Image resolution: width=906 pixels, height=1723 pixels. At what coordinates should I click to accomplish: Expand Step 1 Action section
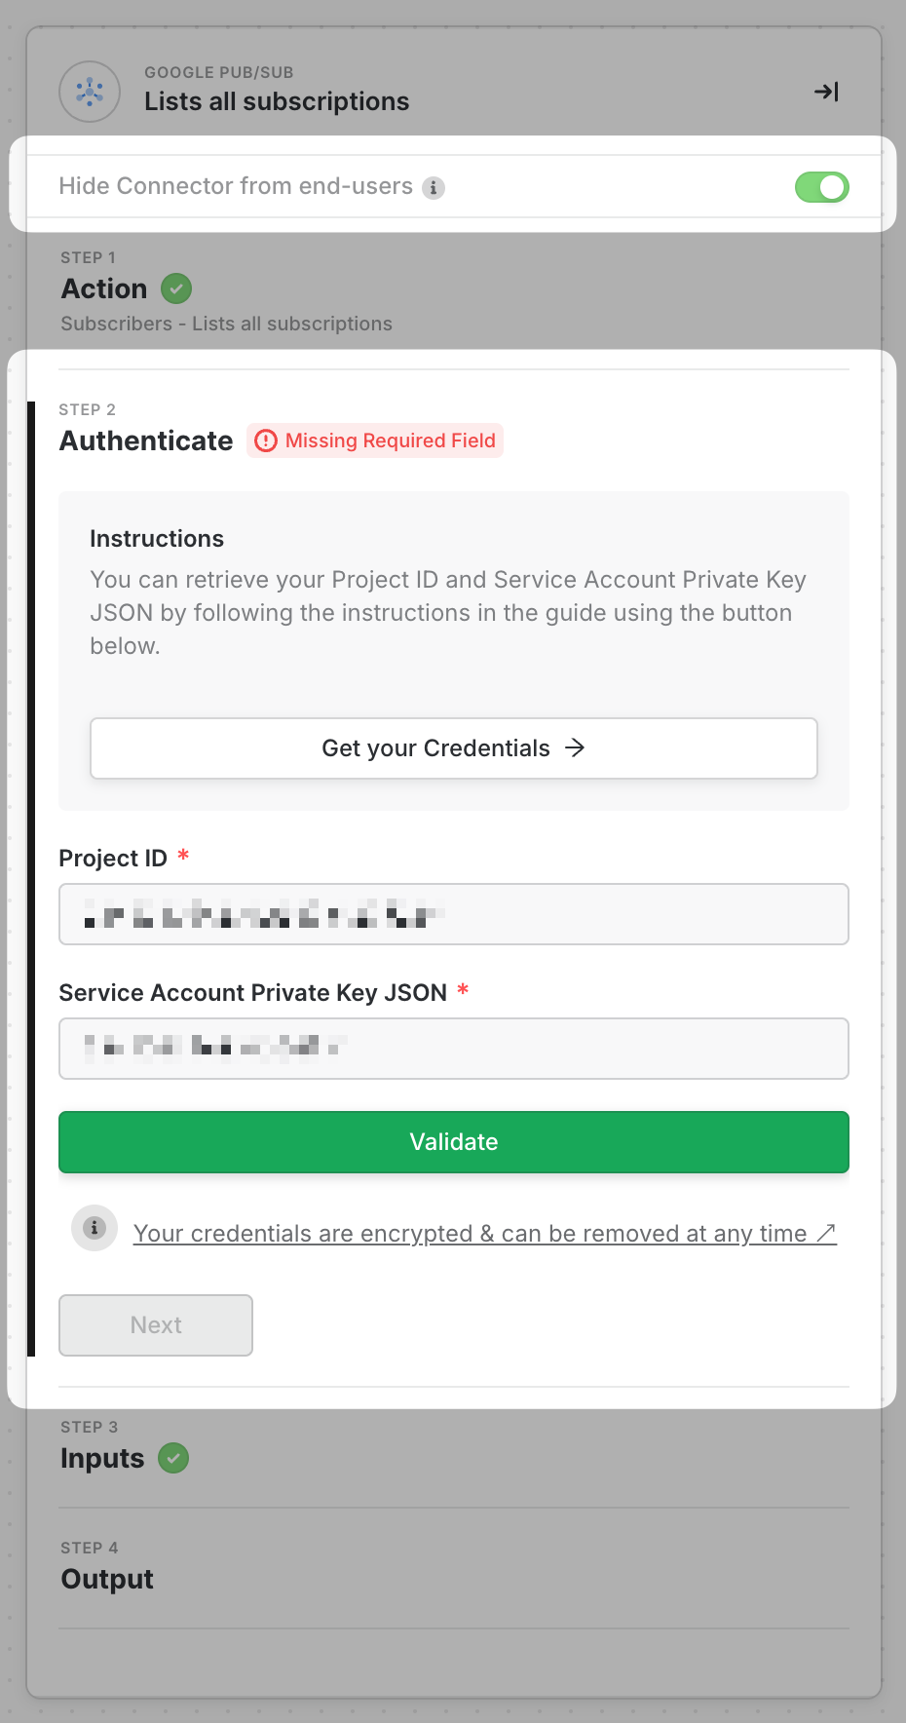click(104, 288)
